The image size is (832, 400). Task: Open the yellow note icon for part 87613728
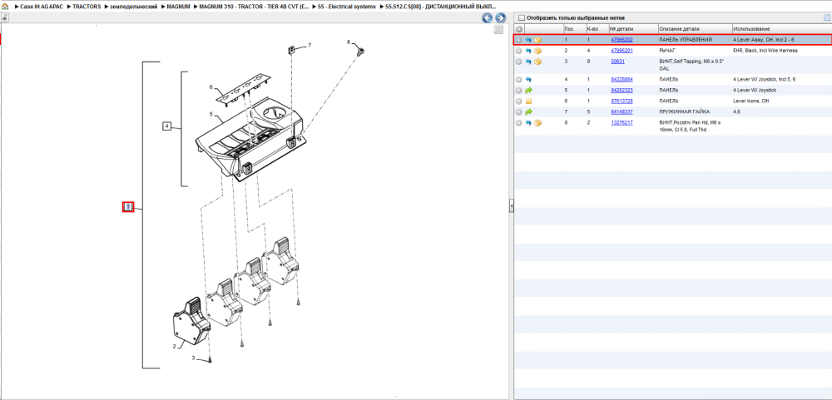point(528,101)
